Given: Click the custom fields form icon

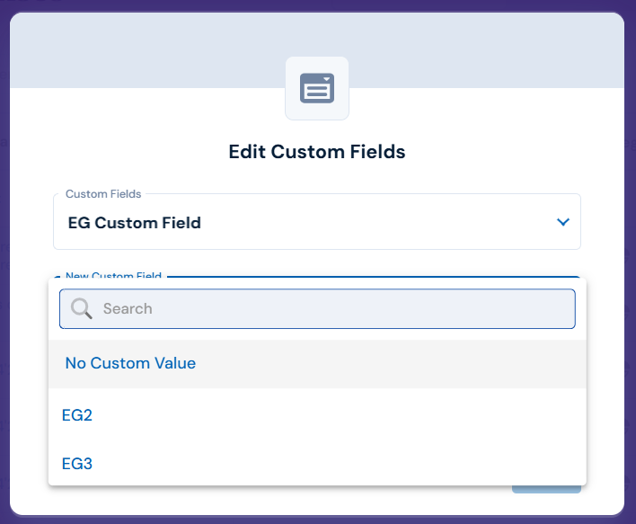Looking at the screenshot, I should pos(317,88).
